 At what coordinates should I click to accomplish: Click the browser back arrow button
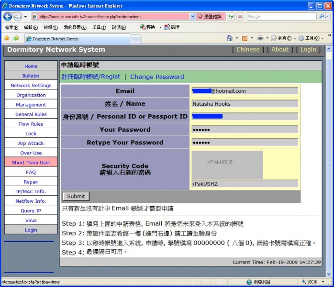coord(8,16)
